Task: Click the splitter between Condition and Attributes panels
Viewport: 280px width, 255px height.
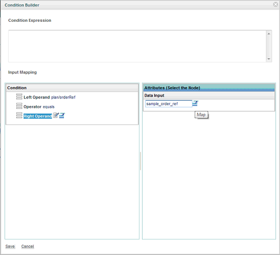Action: pyautogui.click(x=141, y=161)
